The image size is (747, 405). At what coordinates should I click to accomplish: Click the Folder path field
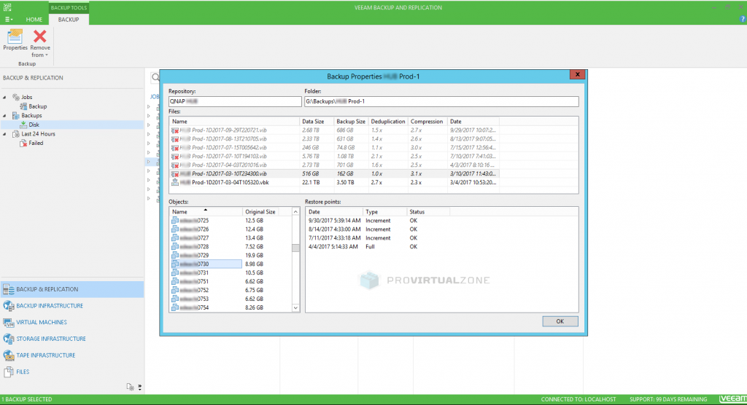[x=441, y=101]
